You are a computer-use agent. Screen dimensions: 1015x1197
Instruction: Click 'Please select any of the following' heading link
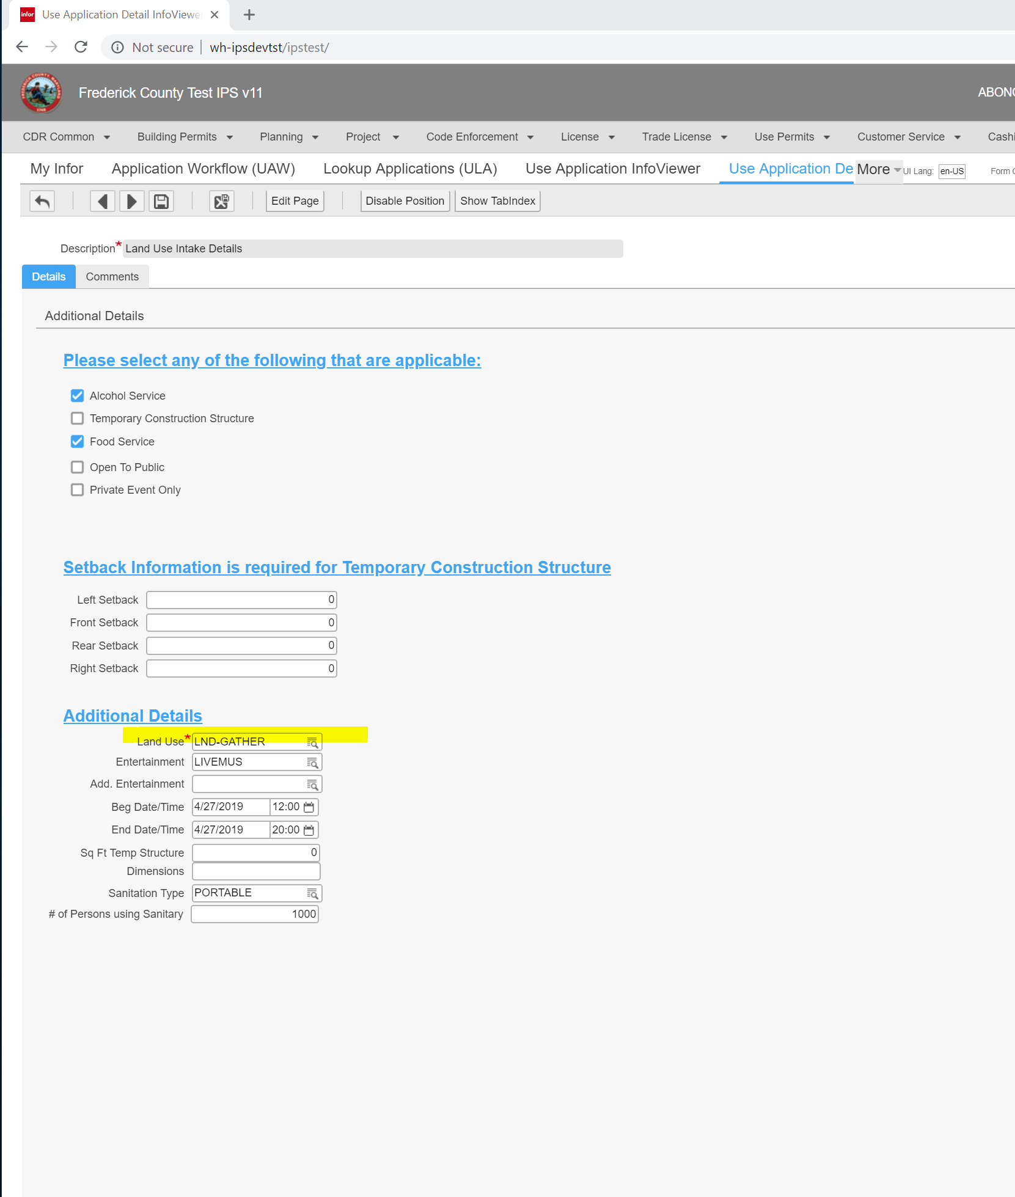tap(272, 361)
